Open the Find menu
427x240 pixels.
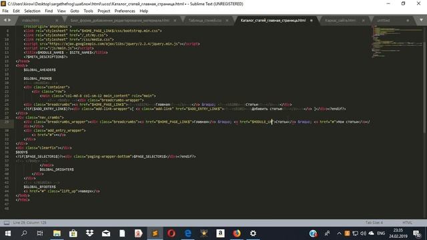49,11
